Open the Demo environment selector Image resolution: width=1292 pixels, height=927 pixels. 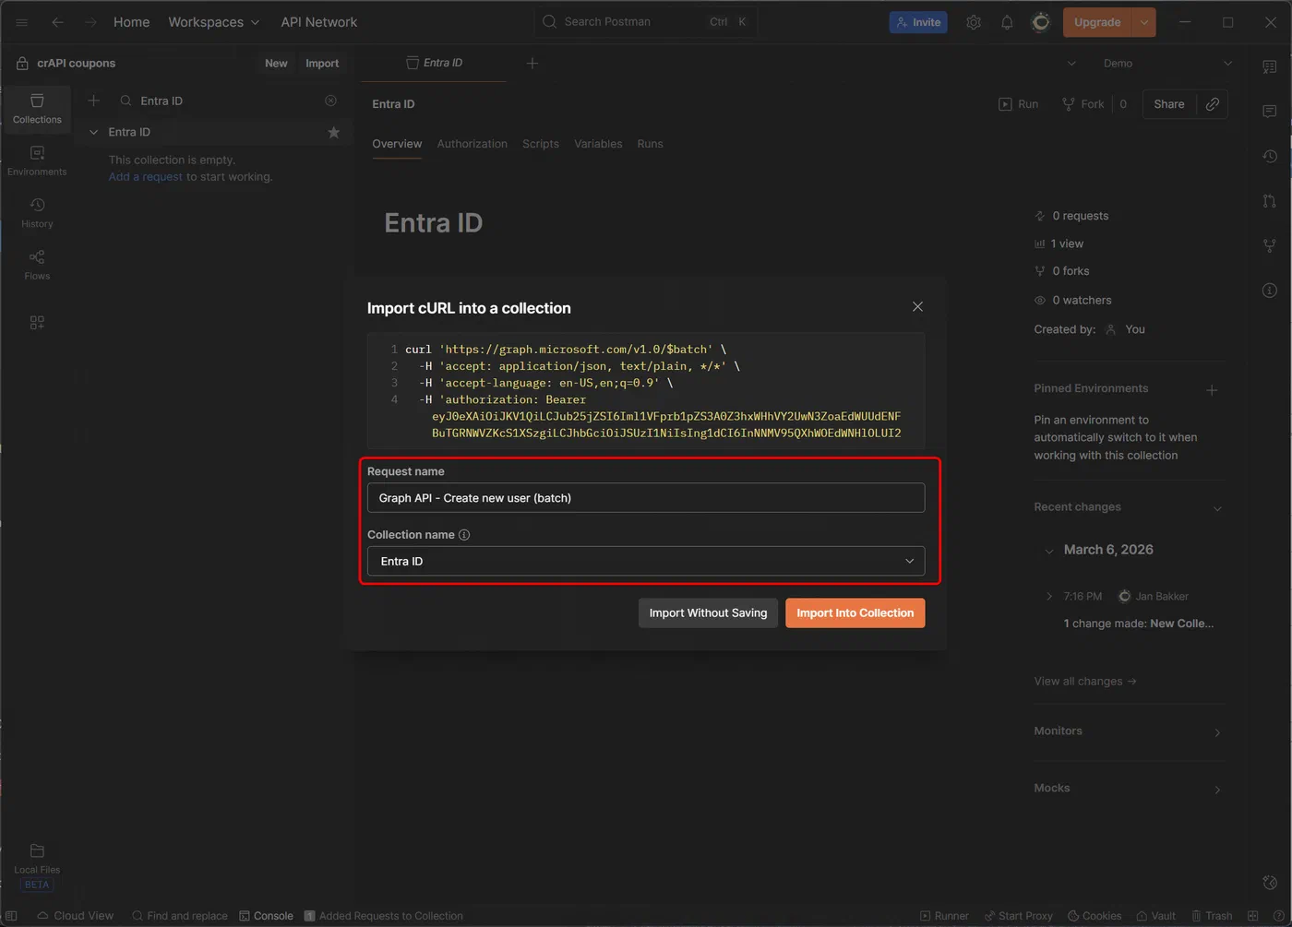tap(1167, 64)
